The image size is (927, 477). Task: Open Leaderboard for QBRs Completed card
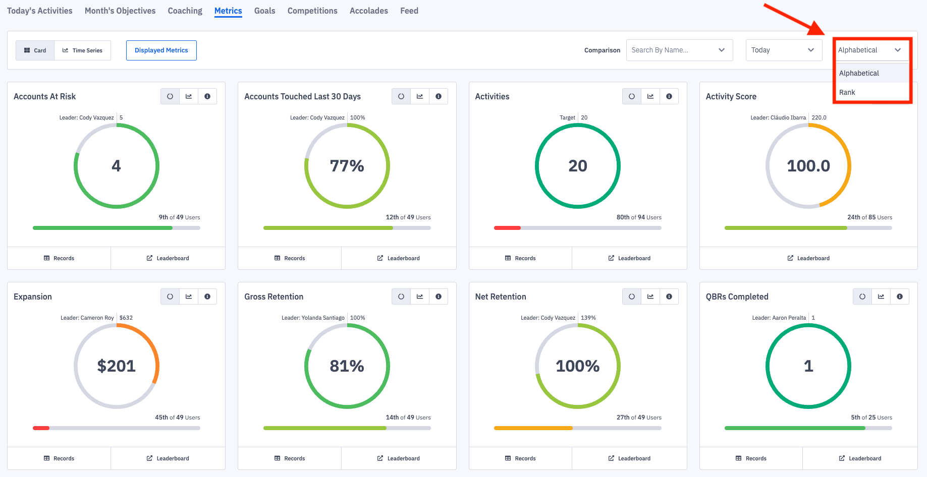pyautogui.click(x=860, y=458)
